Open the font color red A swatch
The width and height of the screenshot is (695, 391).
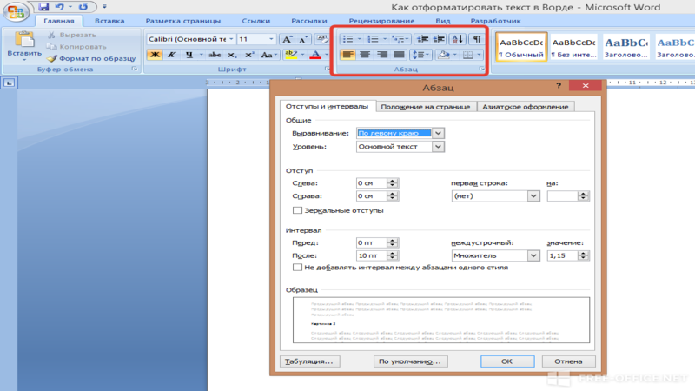315,55
